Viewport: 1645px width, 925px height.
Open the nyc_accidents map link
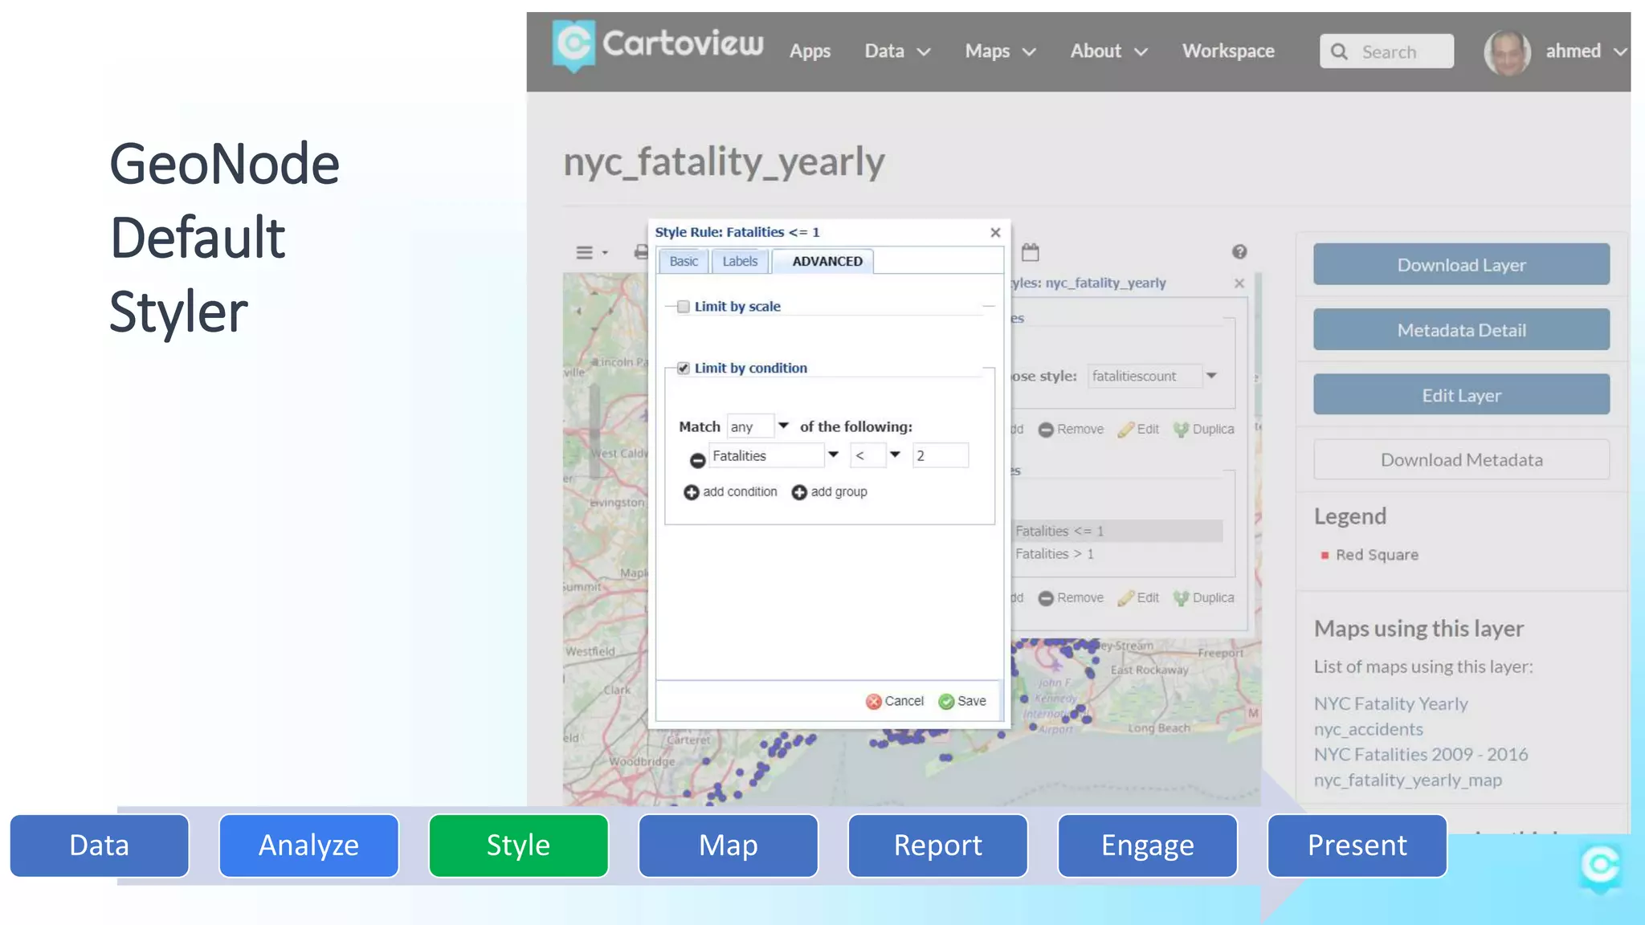(x=1368, y=729)
